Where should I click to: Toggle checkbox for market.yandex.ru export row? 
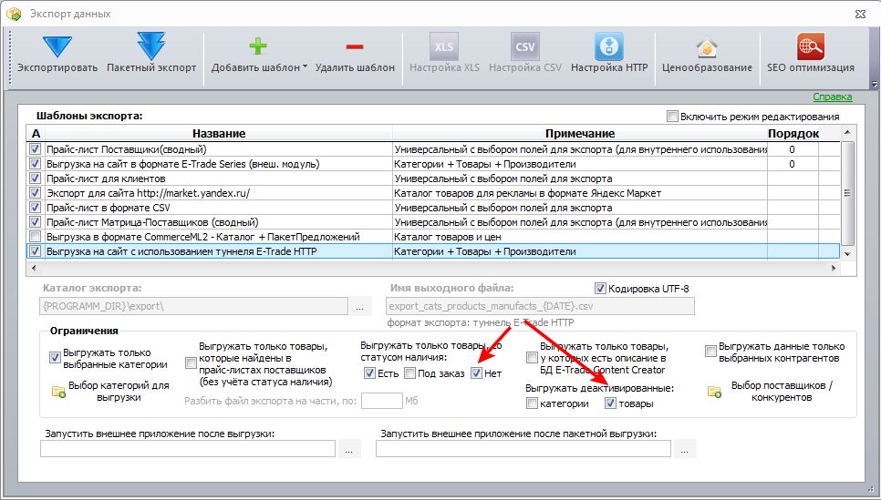pos(36,193)
